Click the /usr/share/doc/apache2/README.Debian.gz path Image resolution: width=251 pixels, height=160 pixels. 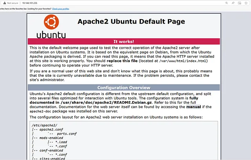[106, 102]
